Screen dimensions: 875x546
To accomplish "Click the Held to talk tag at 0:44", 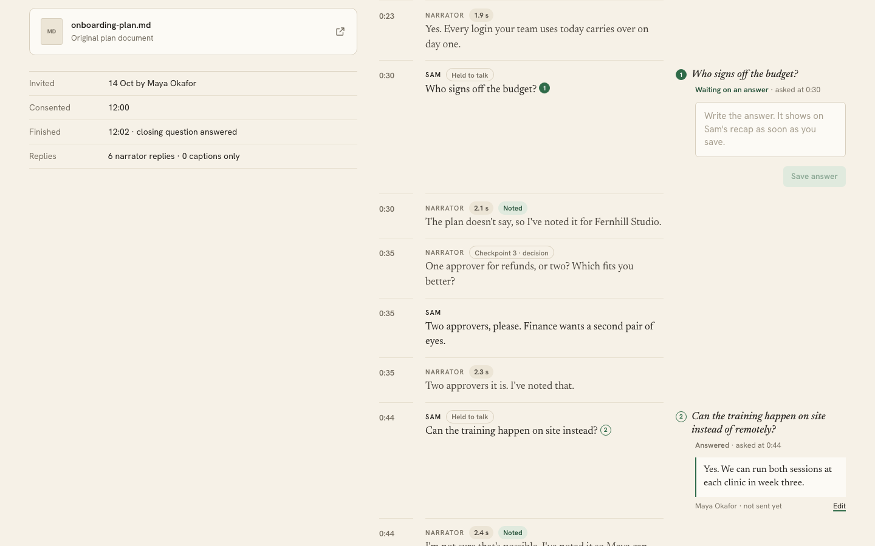I will click(470, 417).
